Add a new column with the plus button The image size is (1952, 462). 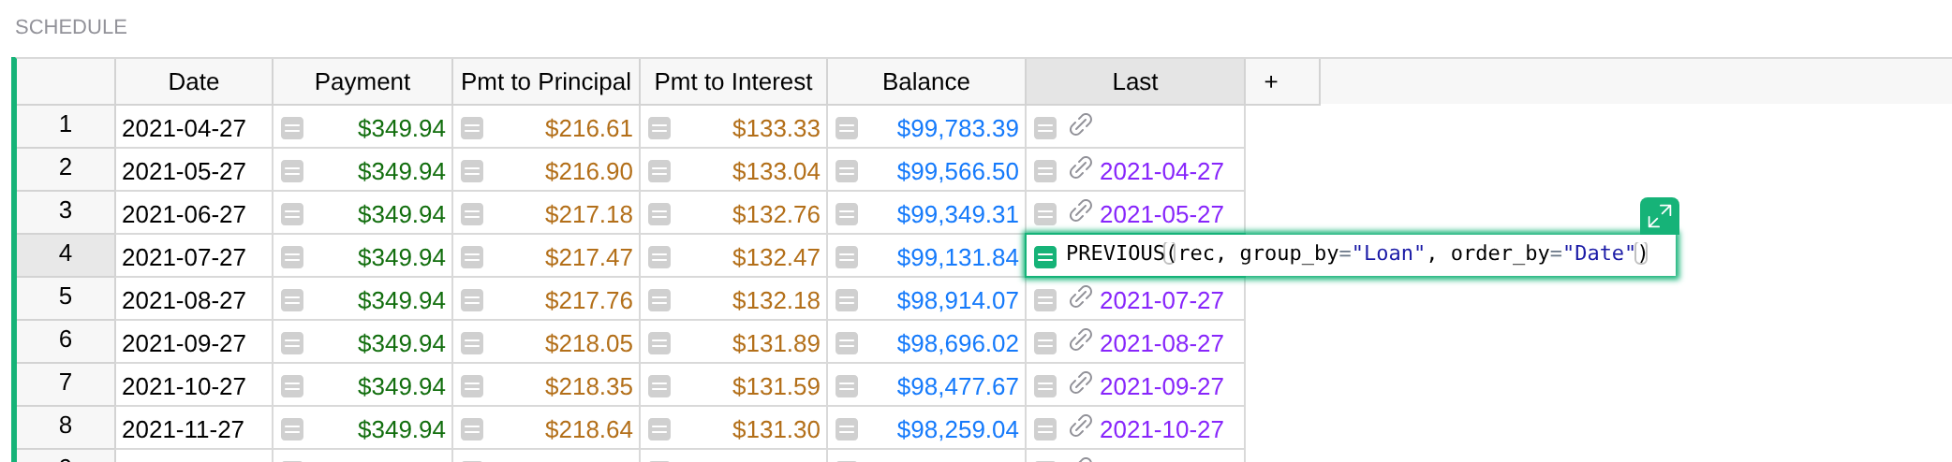tap(1271, 82)
